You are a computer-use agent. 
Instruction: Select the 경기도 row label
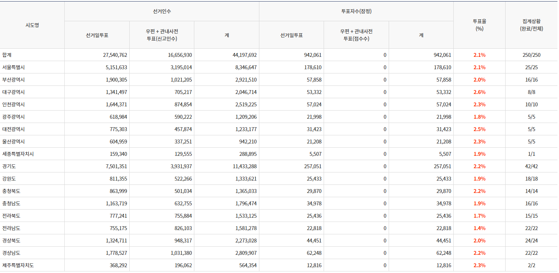[x=9, y=166]
